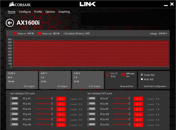Select the 3.3V Output panel
Viewport: 176px width, 130px height.
(88, 80)
